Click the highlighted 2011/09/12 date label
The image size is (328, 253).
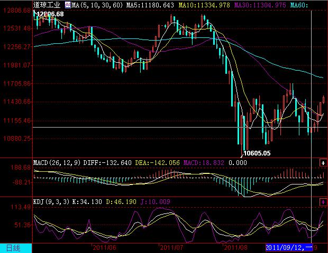coord(289,247)
